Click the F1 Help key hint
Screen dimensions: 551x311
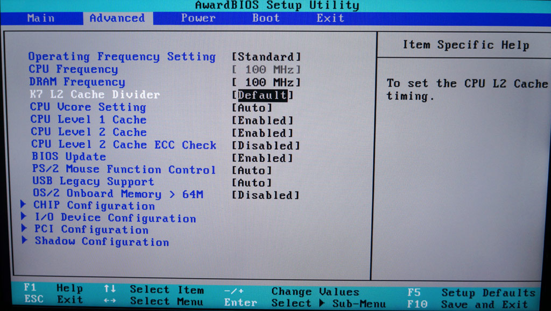(x=53, y=288)
